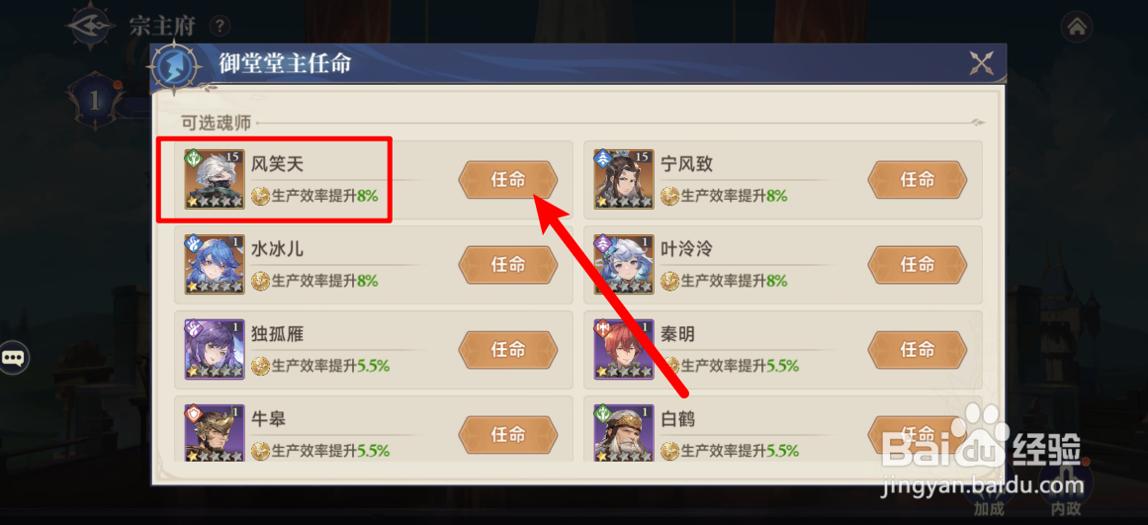The image size is (1148, 525).
Task: Appoint 牛皋 with 任命 button
Action: [x=508, y=434]
